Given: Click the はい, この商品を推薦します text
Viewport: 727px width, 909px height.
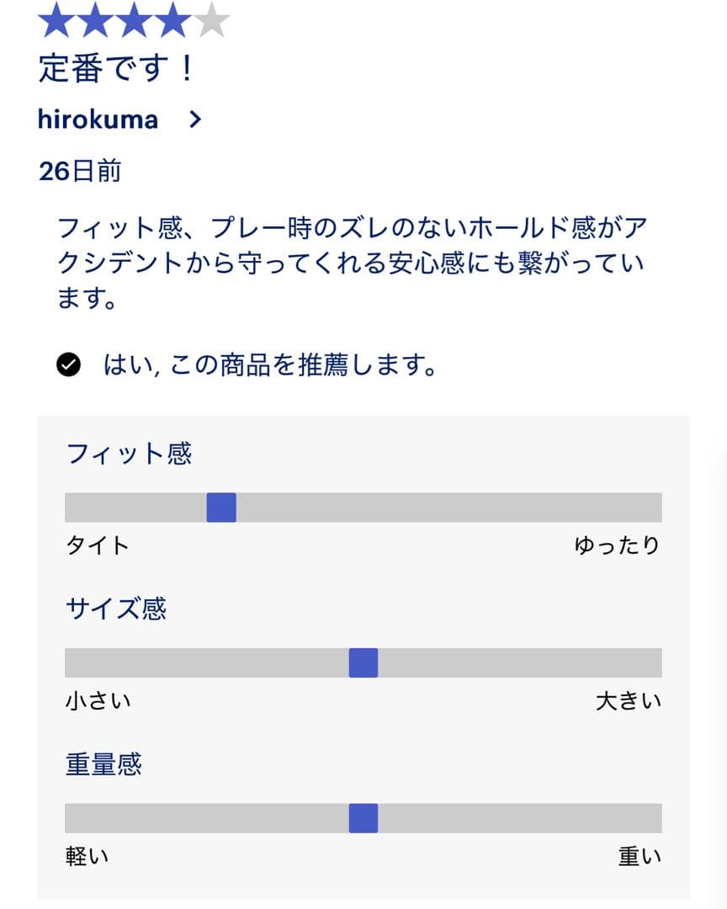Looking at the screenshot, I should (x=269, y=365).
